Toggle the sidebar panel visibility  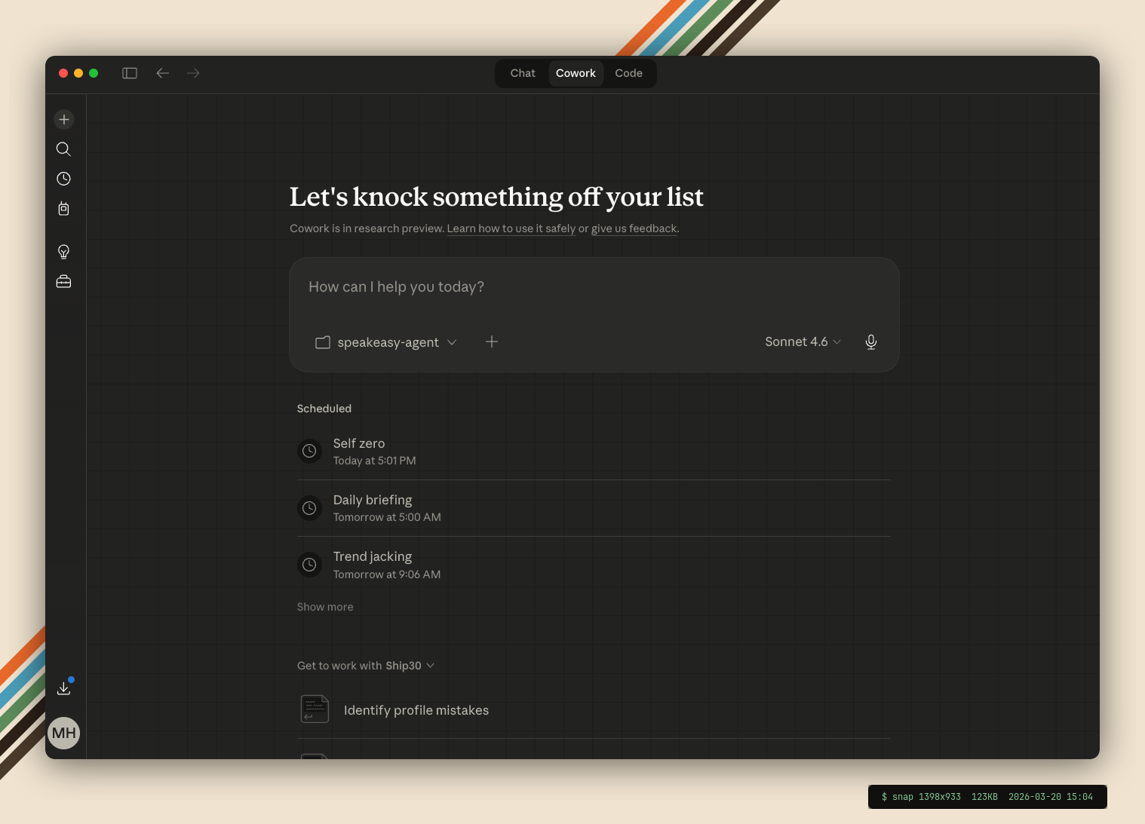pyautogui.click(x=130, y=73)
